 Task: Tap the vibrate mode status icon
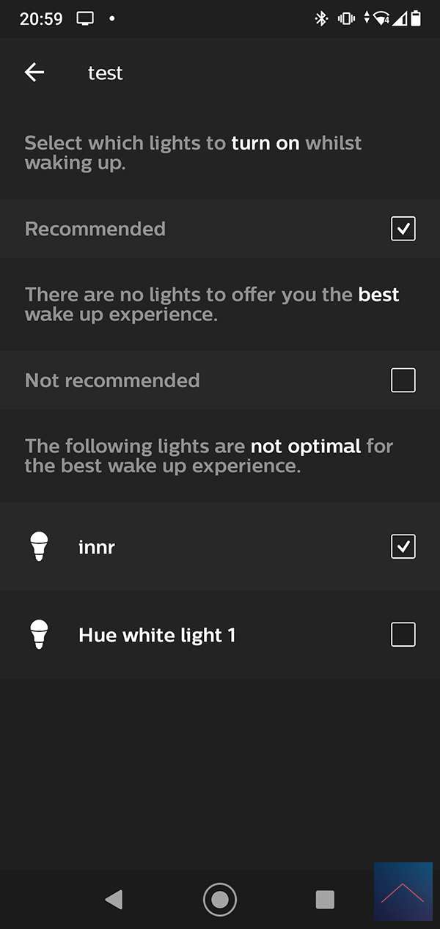click(x=346, y=19)
